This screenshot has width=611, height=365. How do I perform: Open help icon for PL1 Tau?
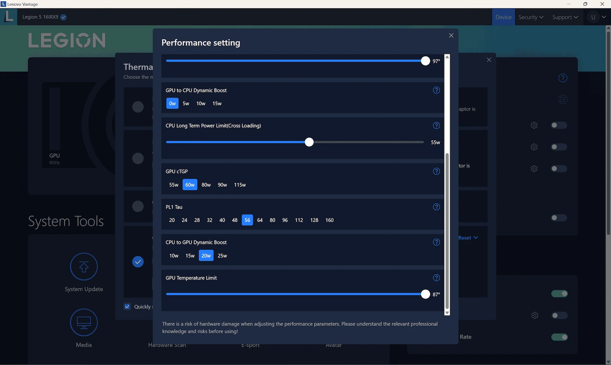(436, 207)
